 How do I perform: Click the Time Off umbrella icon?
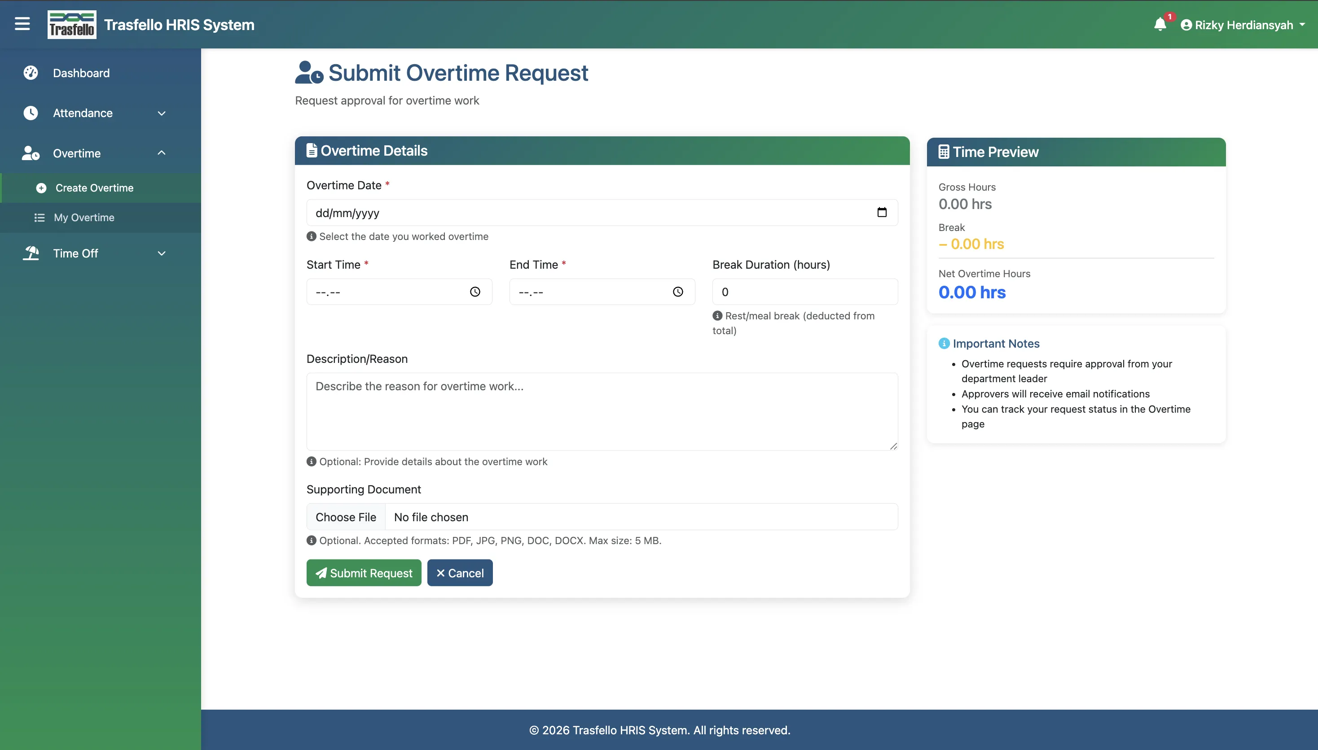[x=31, y=253]
